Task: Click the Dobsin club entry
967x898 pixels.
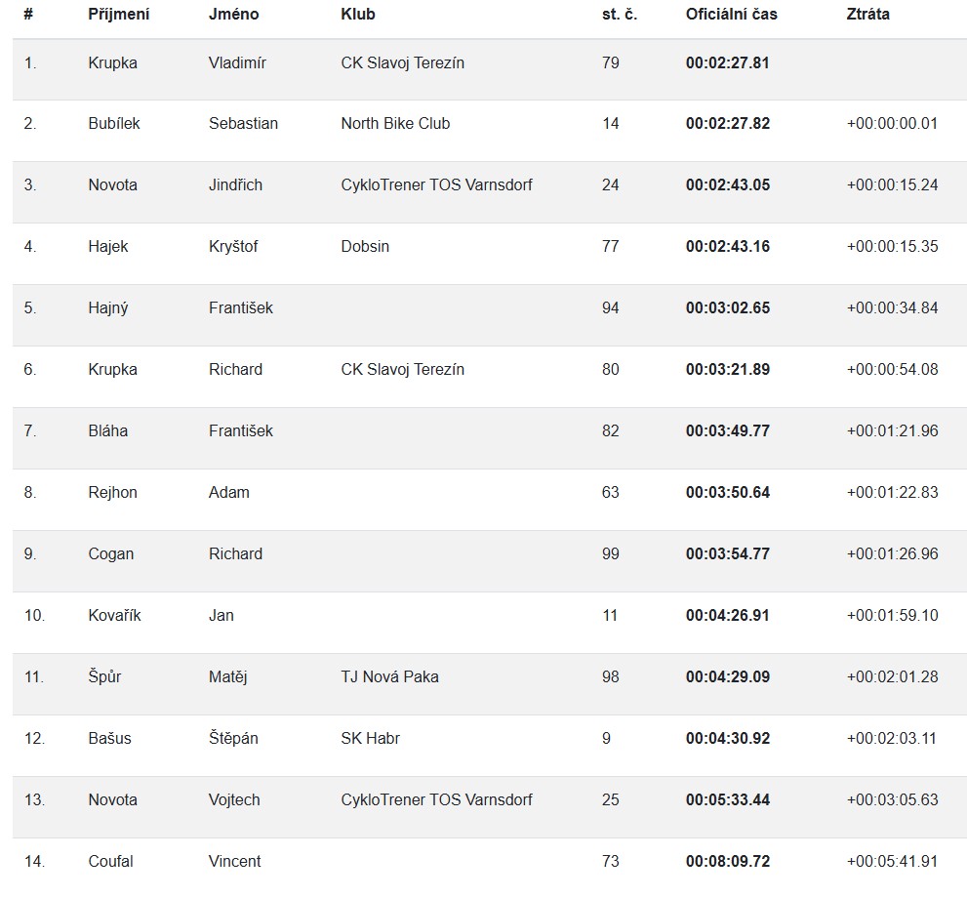Action: [x=365, y=247]
